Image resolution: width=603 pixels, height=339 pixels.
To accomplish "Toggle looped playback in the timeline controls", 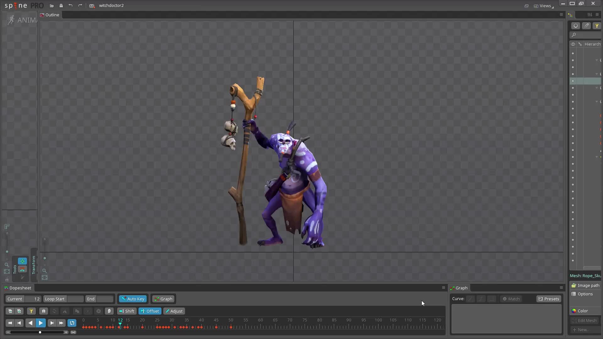I will [x=72, y=323].
